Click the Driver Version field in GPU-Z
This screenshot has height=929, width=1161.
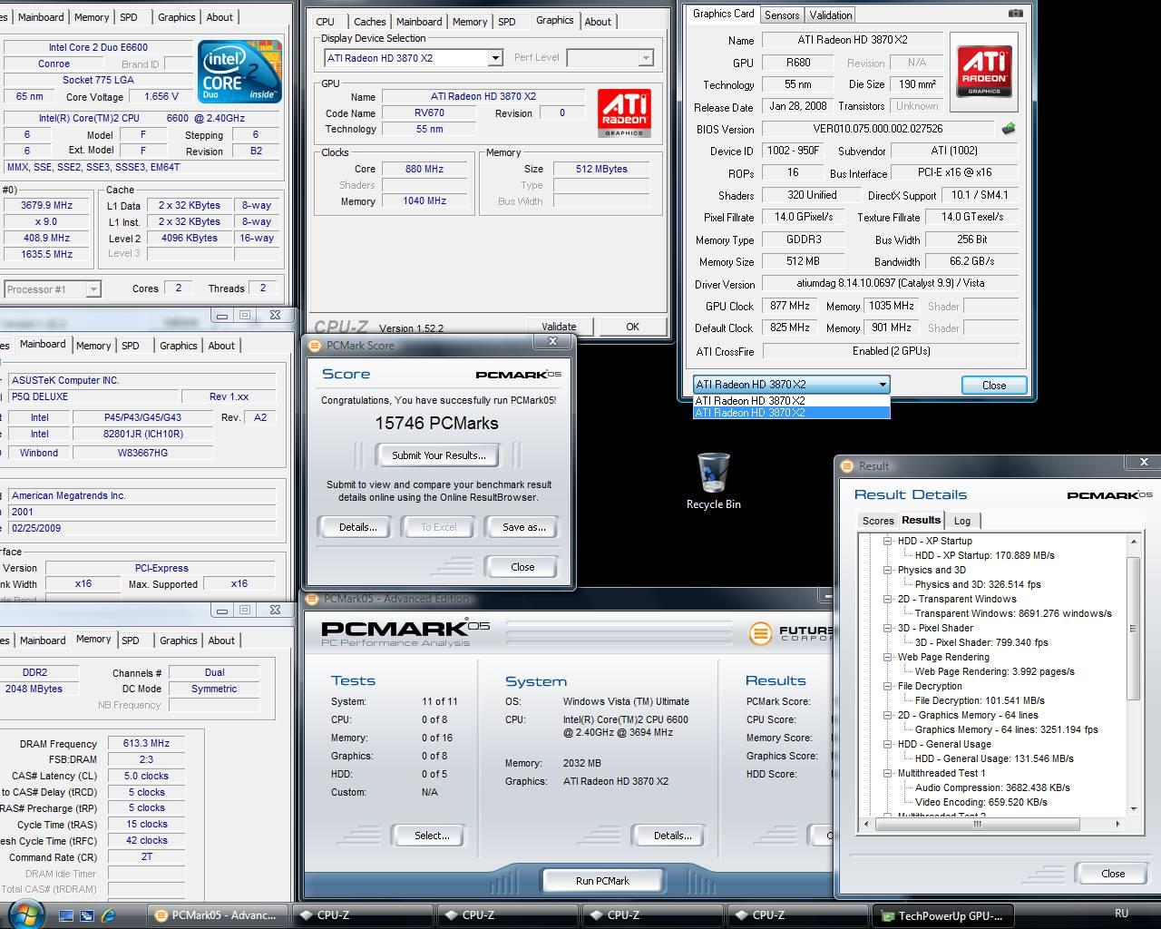(x=891, y=283)
